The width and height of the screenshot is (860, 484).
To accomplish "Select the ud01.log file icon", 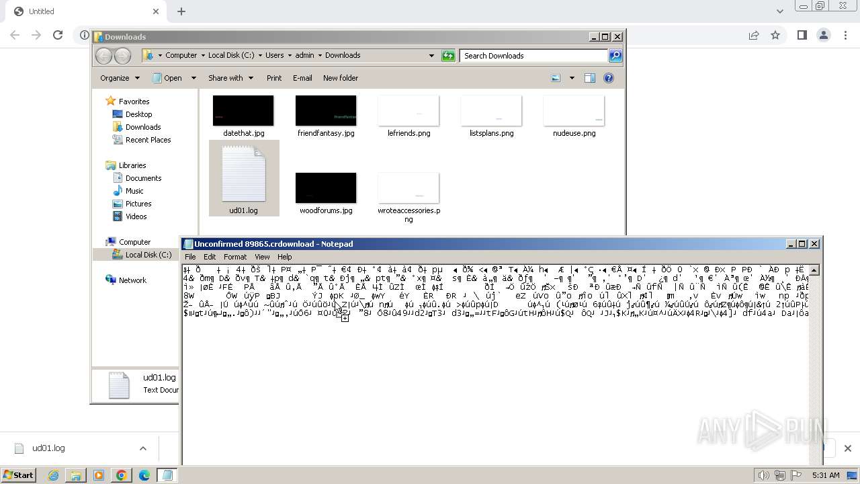I will [243, 174].
